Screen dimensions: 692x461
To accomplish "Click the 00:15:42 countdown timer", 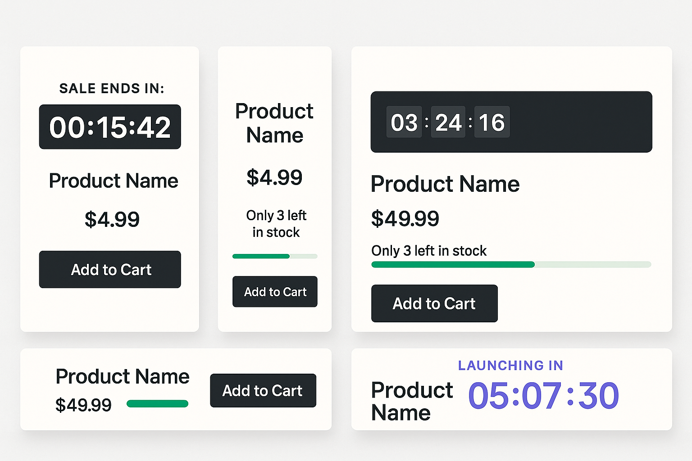I will [x=109, y=127].
